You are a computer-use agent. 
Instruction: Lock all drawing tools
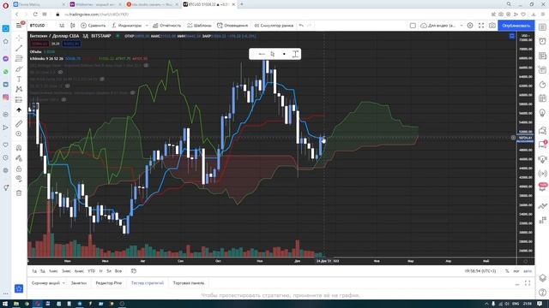pos(19,169)
